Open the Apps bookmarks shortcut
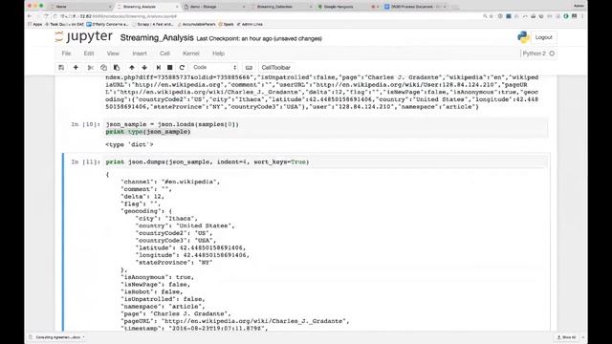This screenshot has height=344, width=612. (x=35, y=24)
